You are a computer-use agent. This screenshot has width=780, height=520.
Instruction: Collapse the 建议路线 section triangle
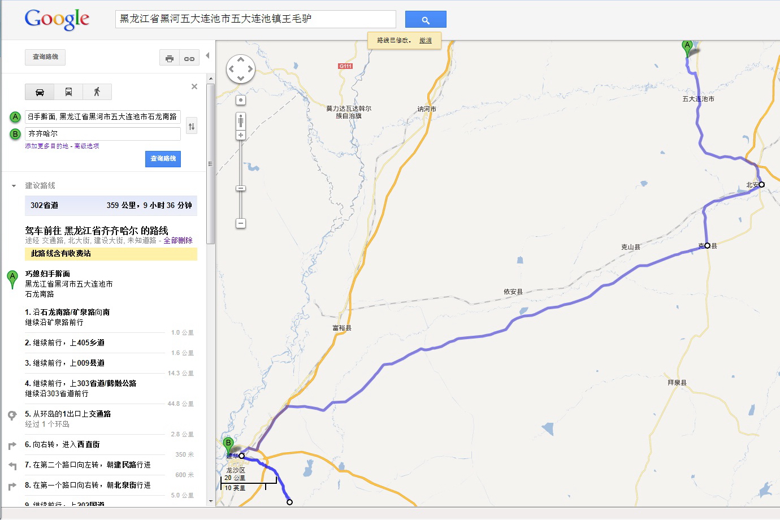pyautogui.click(x=14, y=186)
